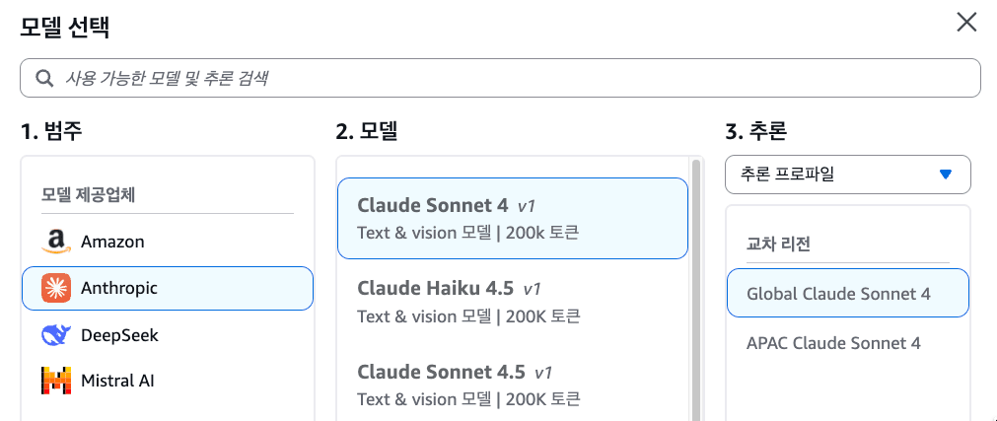Click the Anthropic starburst logo icon
The height and width of the screenshot is (421, 997).
pyautogui.click(x=57, y=288)
